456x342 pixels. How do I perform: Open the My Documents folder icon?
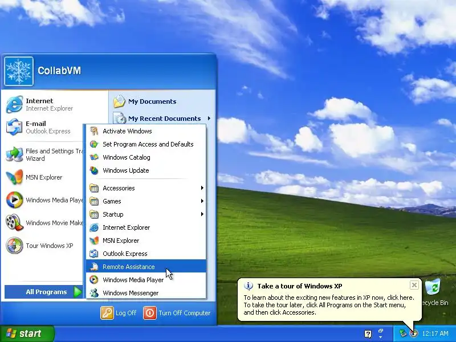[x=119, y=101]
